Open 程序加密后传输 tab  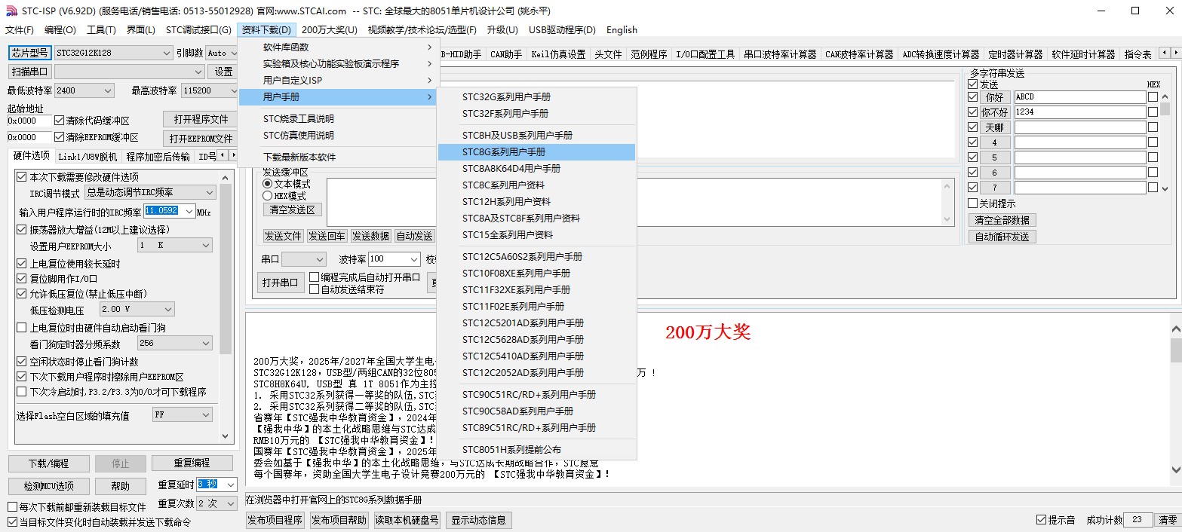click(x=158, y=157)
